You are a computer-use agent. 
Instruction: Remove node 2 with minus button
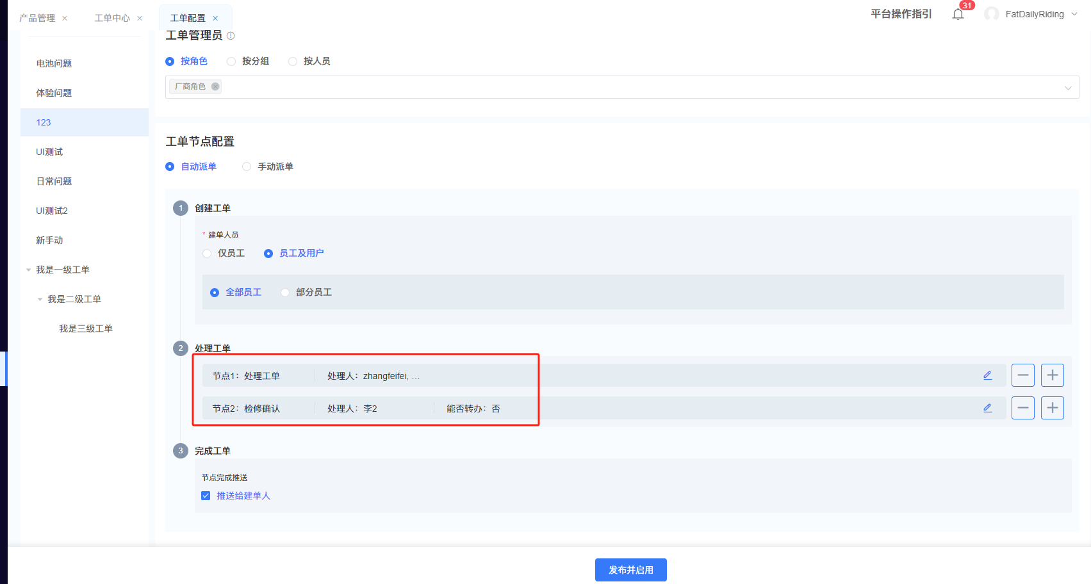1022,408
